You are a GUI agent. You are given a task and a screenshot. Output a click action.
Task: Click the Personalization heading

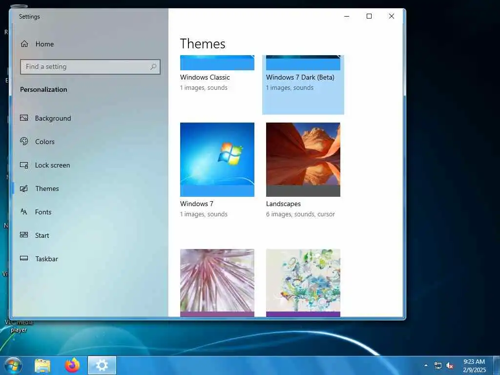43,90
